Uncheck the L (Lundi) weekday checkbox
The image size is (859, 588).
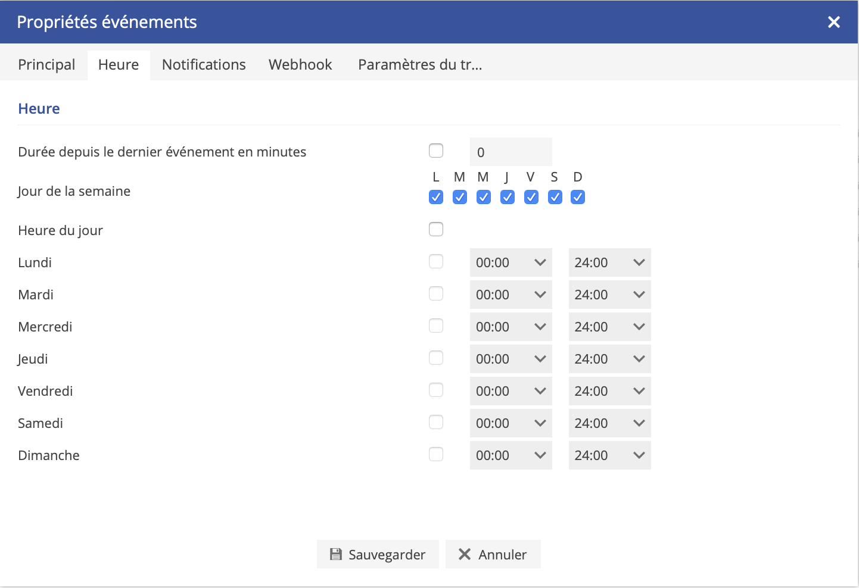click(x=436, y=197)
